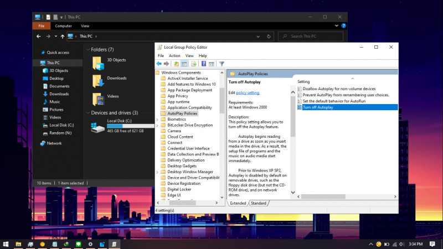Click the Back arrow in Group Policy toolbar
Image resolution: width=443 pixels, height=249 pixels.
tap(159, 64)
